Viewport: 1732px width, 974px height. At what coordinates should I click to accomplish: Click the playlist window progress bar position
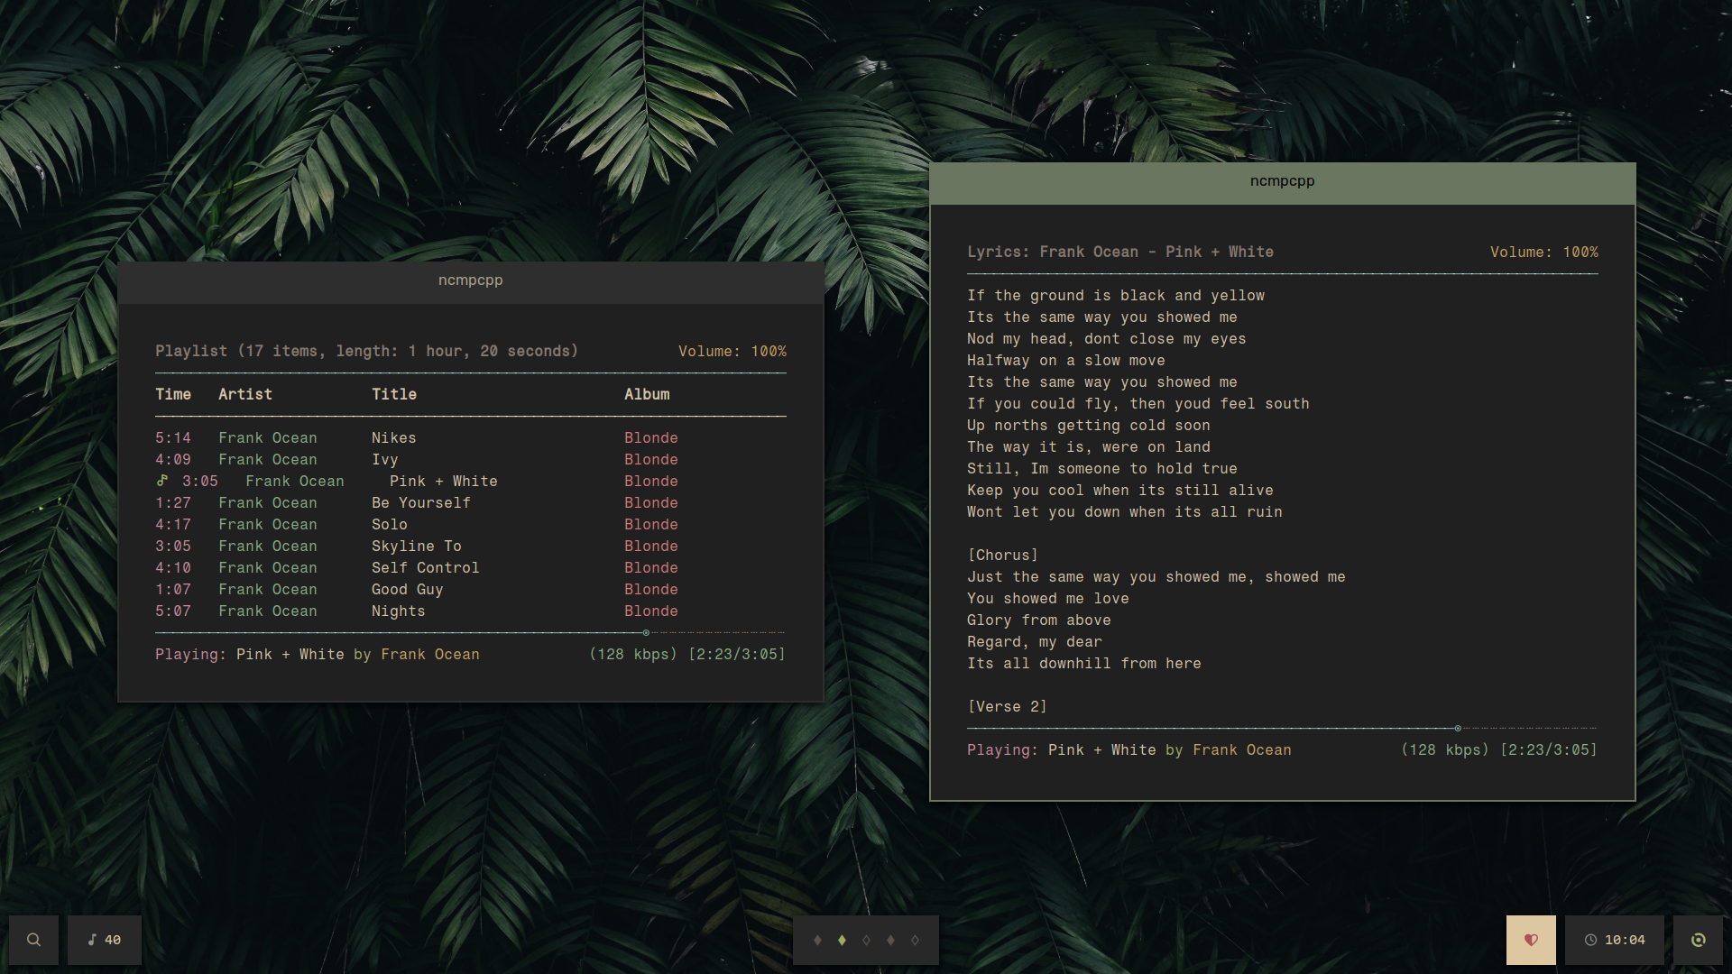click(x=646, y=632)
